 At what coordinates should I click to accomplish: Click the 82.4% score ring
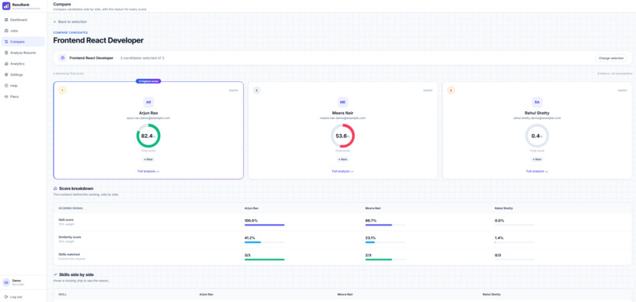[x=148, y=136]
